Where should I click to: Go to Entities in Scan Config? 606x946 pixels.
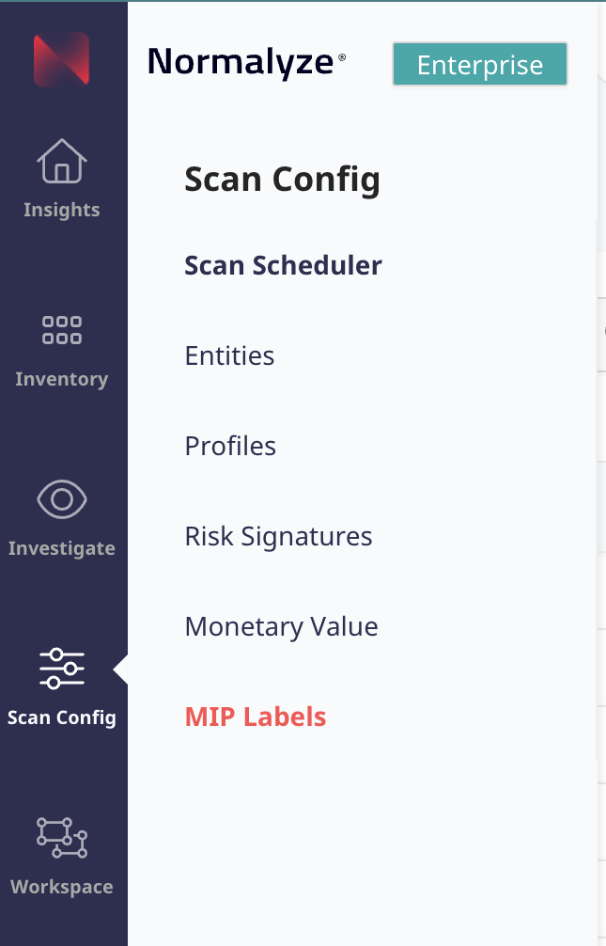(229, 355)
